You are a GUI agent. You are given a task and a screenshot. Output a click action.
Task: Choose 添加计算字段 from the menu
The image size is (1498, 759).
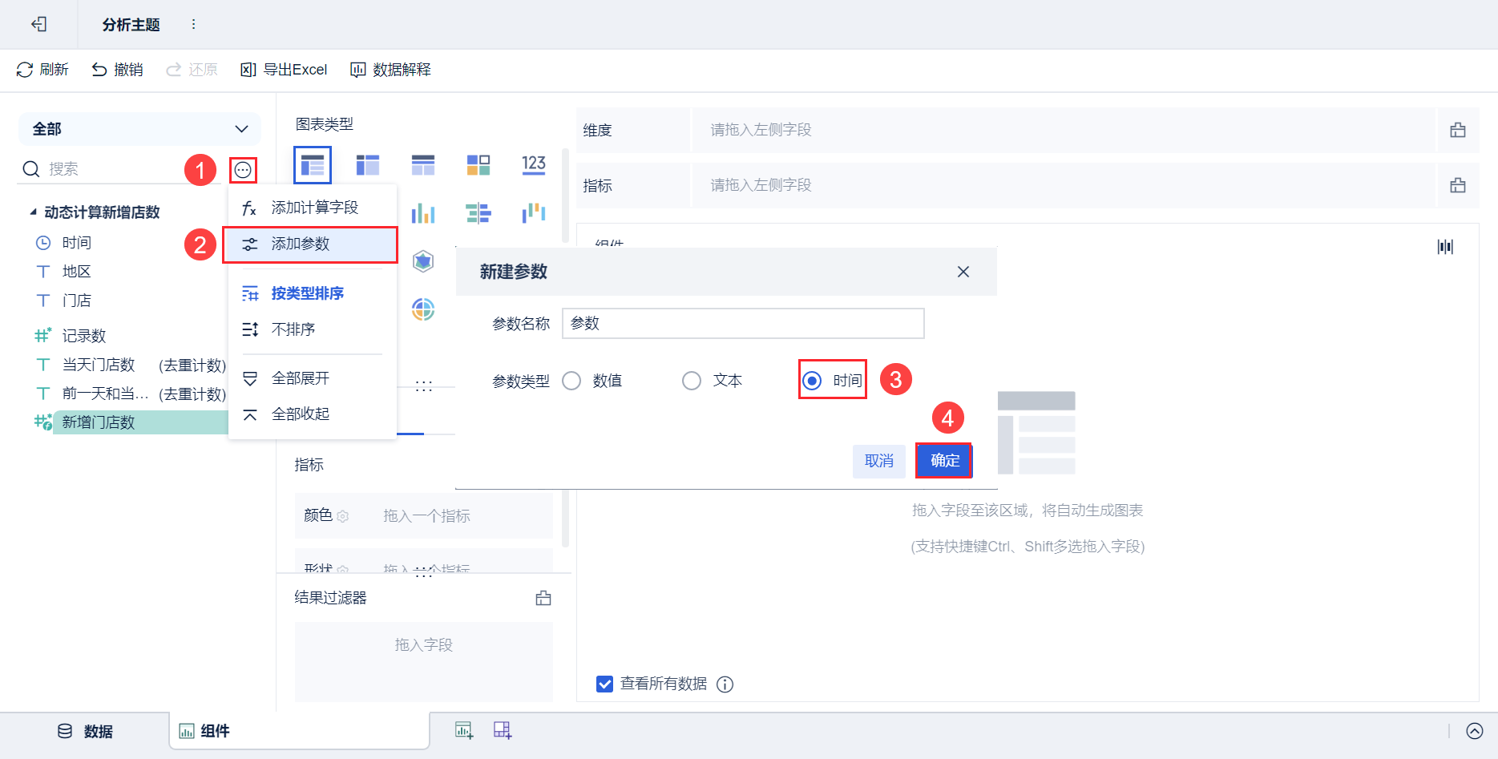[313, 208]
